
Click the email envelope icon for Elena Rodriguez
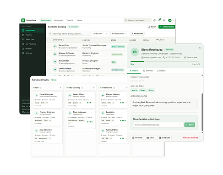[142, 57]
